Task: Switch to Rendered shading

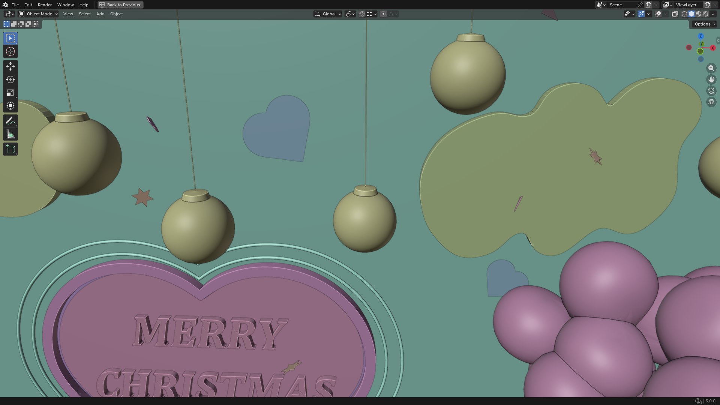Action: [x=706, y=14]
